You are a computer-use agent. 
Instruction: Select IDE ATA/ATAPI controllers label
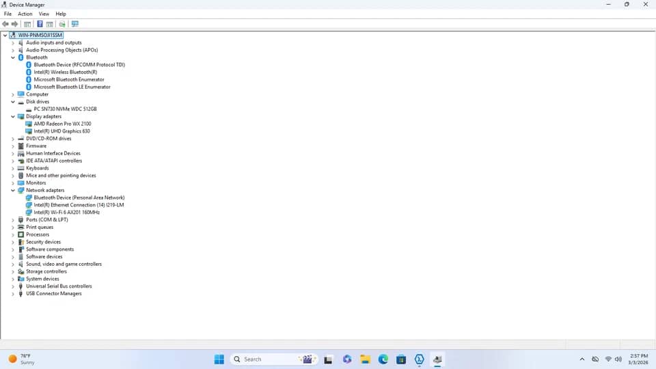coord(54,161)
